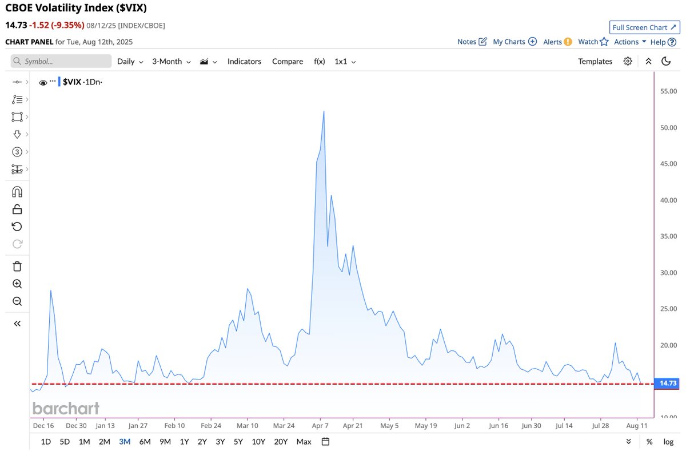This screenshot has width=686, height=452.
Task: Open the date picker calendar icon
Action: (x=324, y=441)
